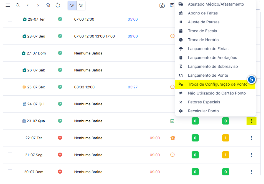Click blue 09:00 hours on 28-07 row
264x184 pixels.
tap(133, 36)
